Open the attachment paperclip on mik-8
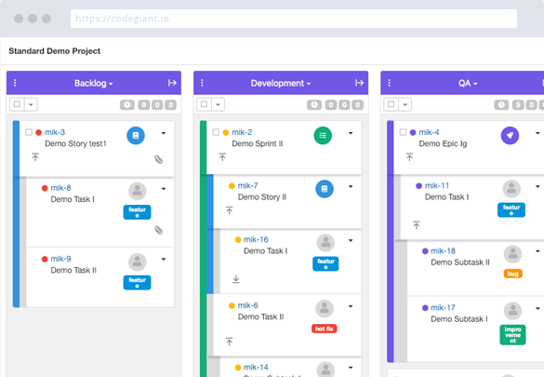 [x=159, y=230]
